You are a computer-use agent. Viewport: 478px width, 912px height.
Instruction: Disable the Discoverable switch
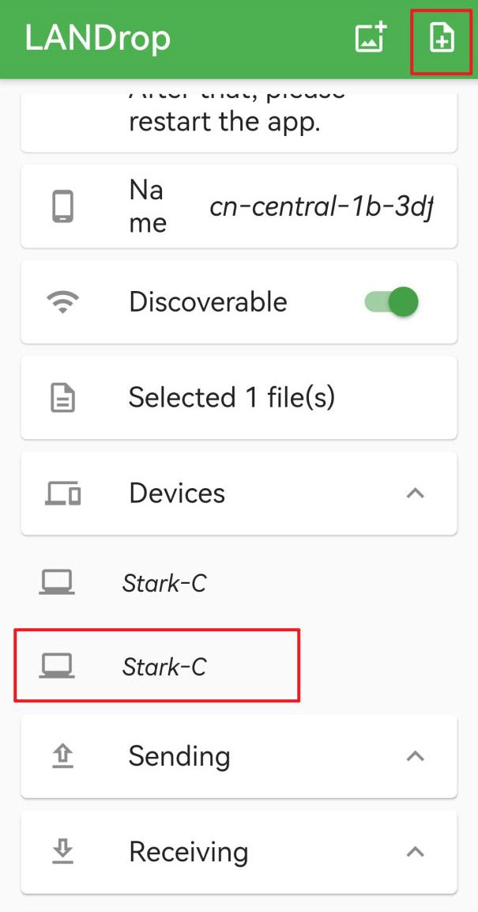(392, 302)
